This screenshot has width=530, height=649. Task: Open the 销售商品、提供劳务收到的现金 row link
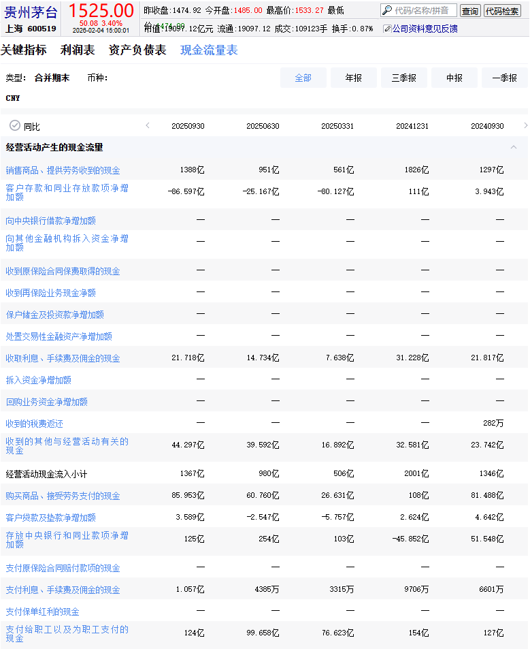[x=63, y=170]
